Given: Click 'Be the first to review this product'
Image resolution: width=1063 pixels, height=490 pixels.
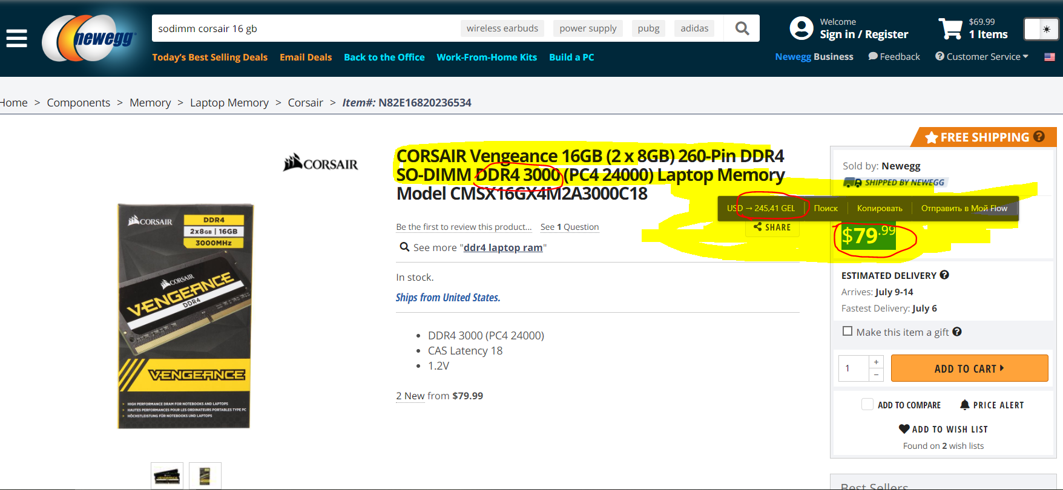Looking at the screenshot, I should pyautogui.click(x=464, y=227).
